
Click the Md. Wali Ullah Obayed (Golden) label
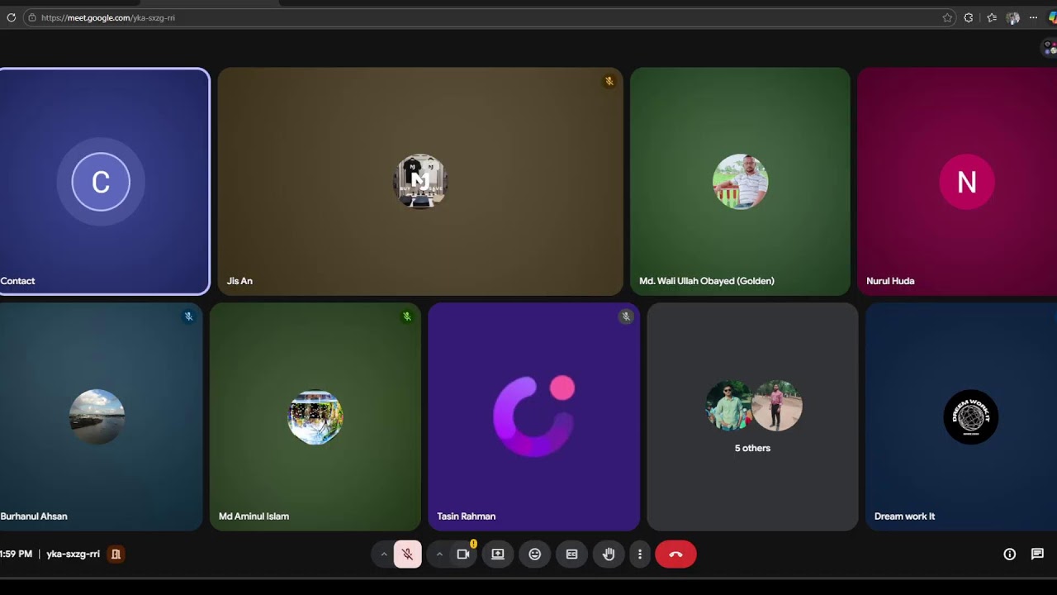click(x=707, y=281)
